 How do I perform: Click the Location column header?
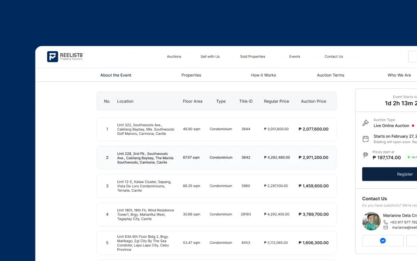[x=125, y=101]
